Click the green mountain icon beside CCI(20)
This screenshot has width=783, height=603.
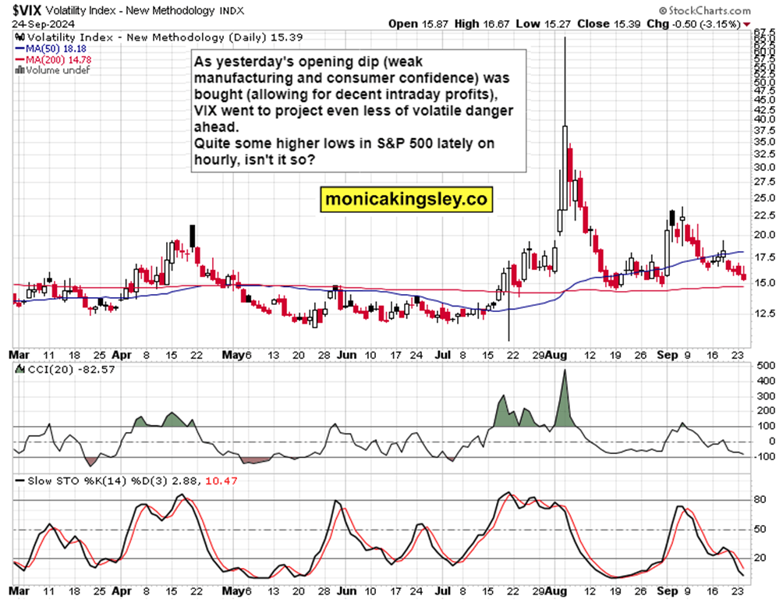20,369
